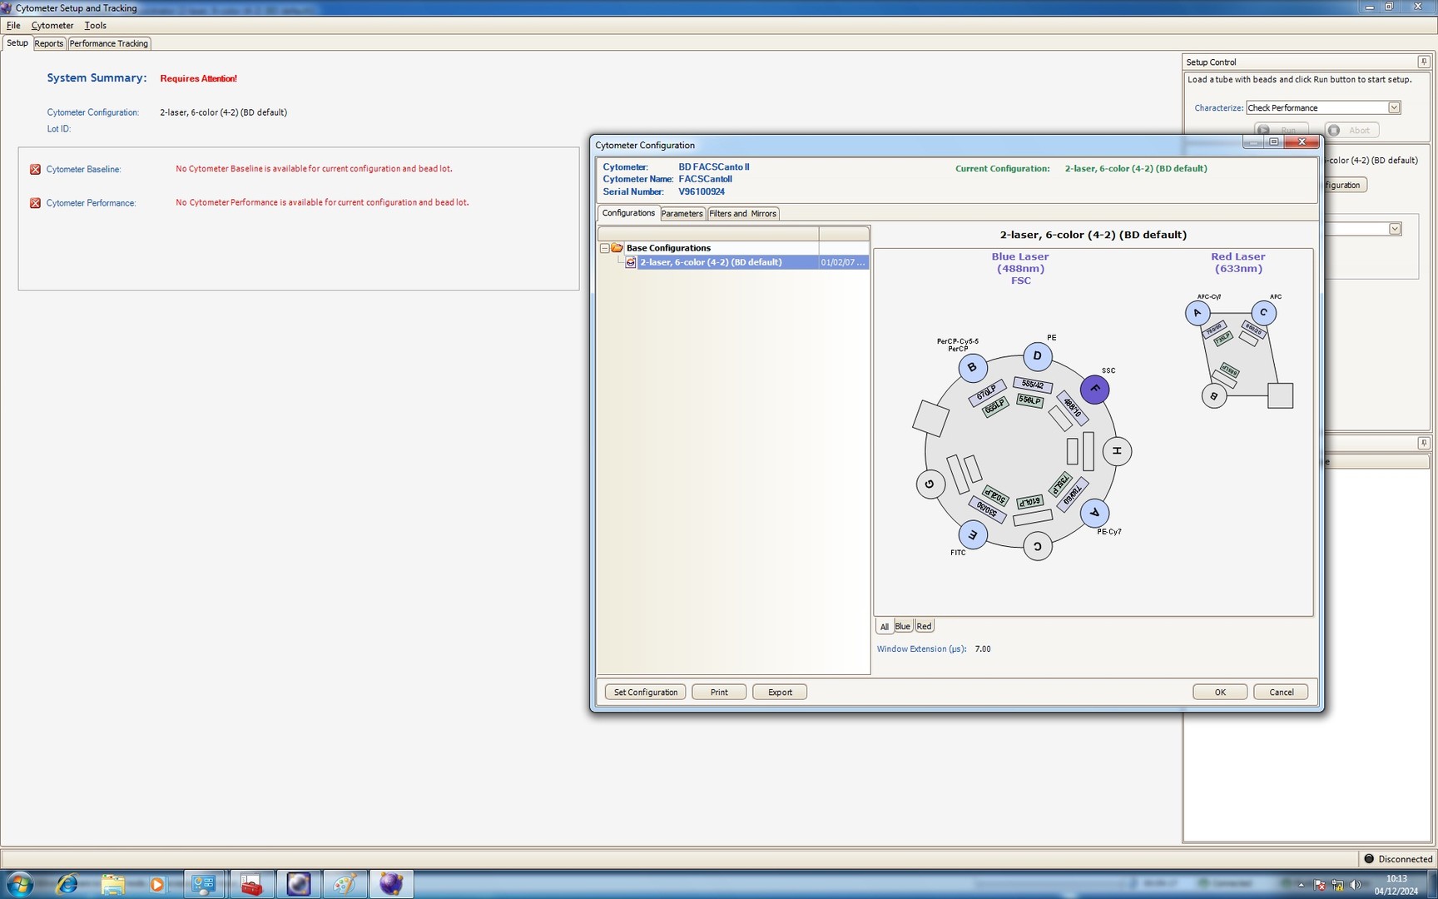This screenshot has width=1438, height=899.
Task: Click the 610LP mirror in octagon
Action: coord(1030,502)
